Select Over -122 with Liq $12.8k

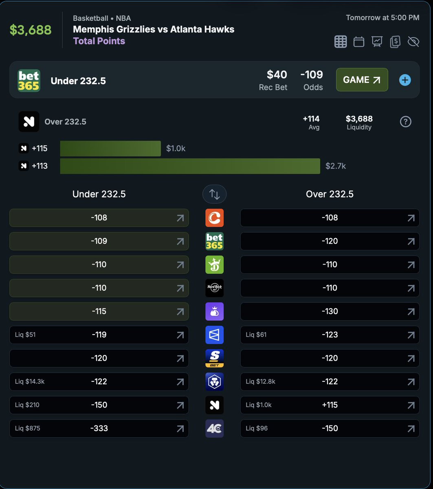[x=330, y=382]
